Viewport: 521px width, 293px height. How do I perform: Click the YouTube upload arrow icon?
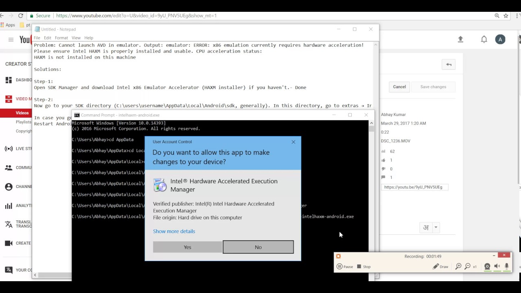pyautogui.click(x=460, y=39)
